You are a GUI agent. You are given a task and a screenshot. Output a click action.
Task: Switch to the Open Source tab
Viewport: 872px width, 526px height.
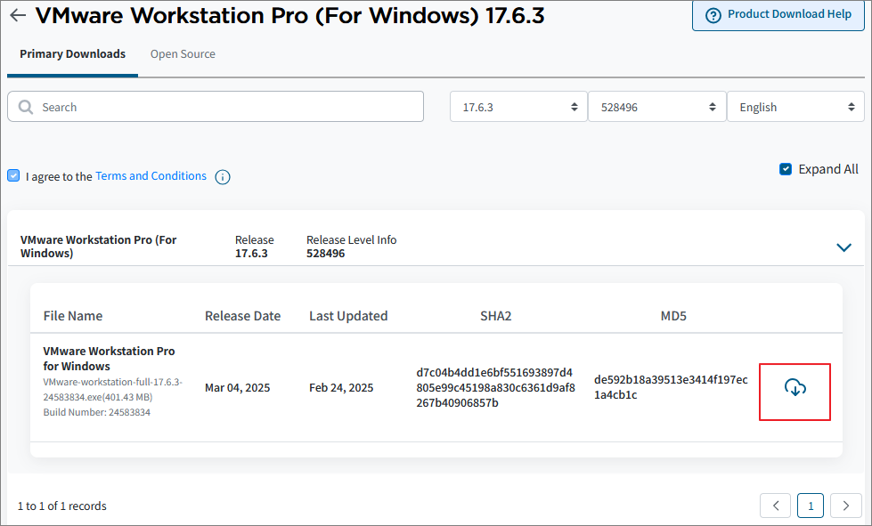click(183, 54)
